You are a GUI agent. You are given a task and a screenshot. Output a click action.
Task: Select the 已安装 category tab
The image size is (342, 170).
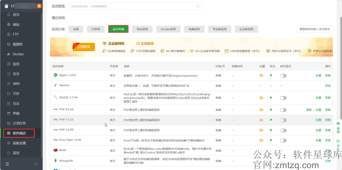tap(96, 29)
